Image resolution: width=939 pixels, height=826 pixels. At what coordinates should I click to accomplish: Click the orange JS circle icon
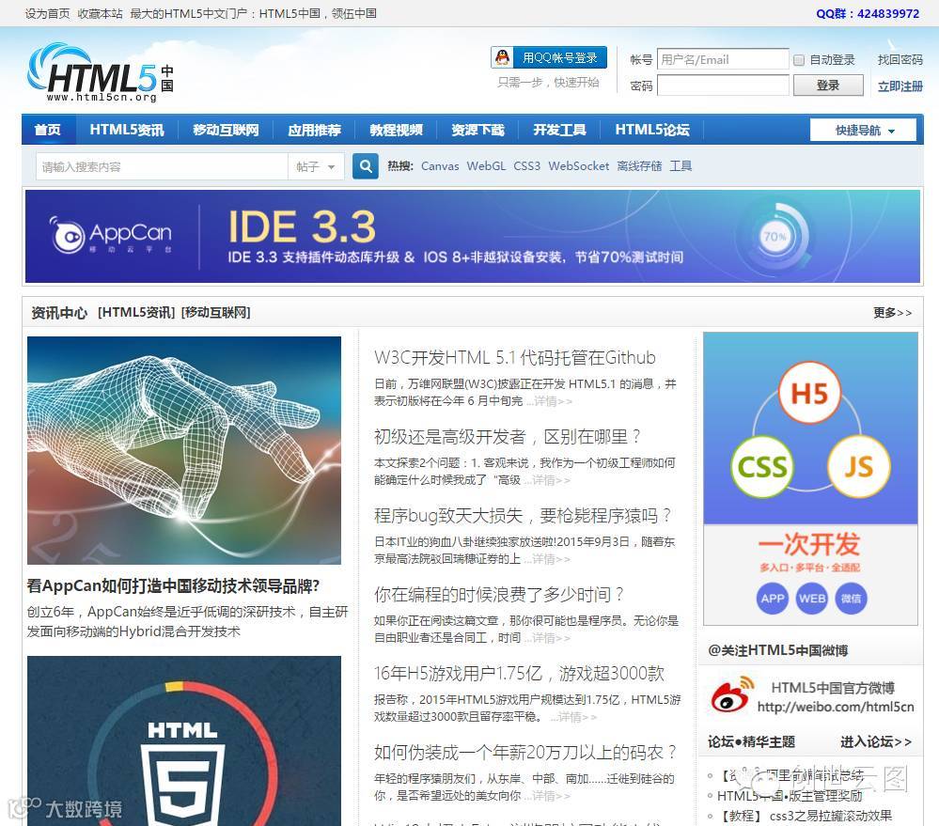point(858,466)
